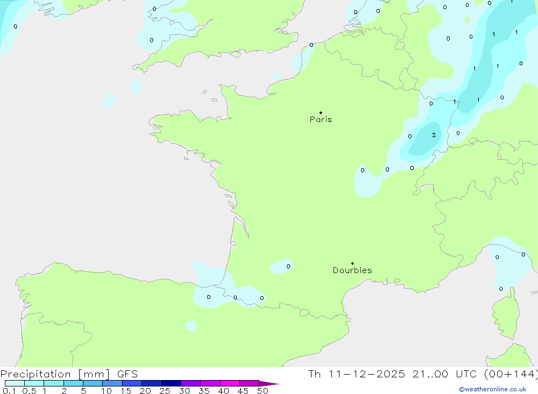Click the 0.1–0.5 mm palest cyan legend swatch

[15, 383]
